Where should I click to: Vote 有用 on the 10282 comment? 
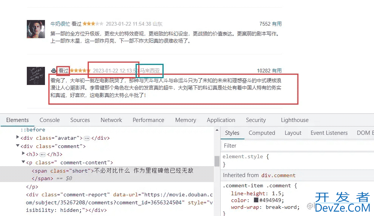[x=277, y=71]
